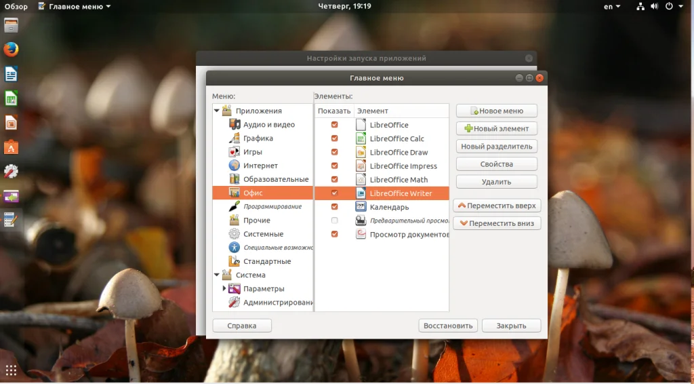The image size is (694, 384).
Task: Click the Прочие category icon
Action: 234,220
